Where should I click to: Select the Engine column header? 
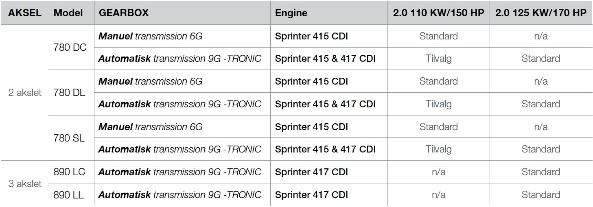pos(329,13)
